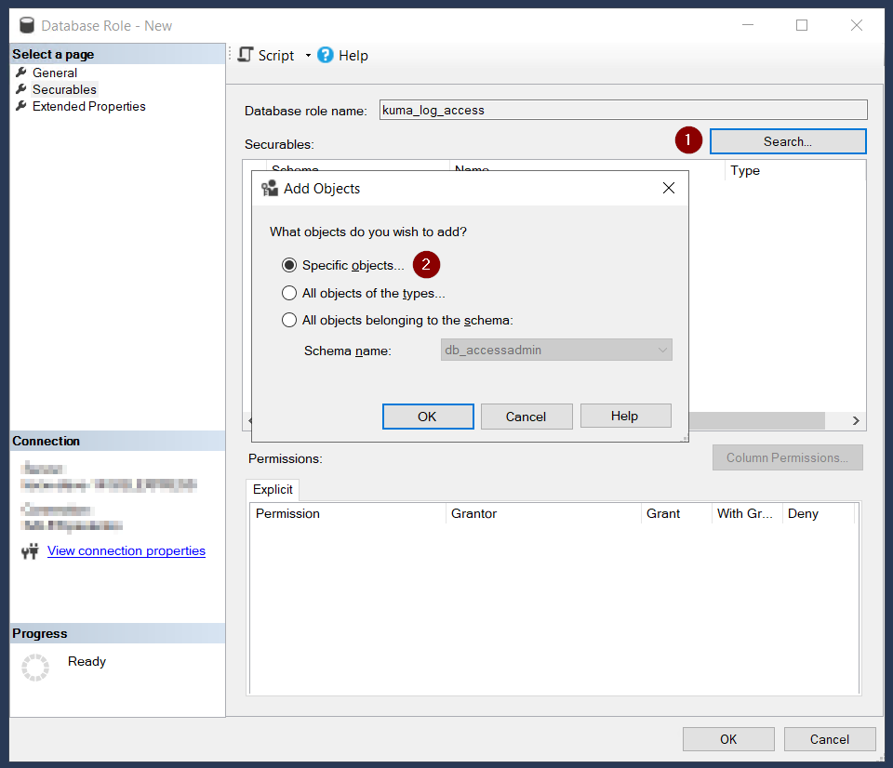The image size is (893, 768).
Task: Close the Add Objects dialog
Action: [668, 188]
